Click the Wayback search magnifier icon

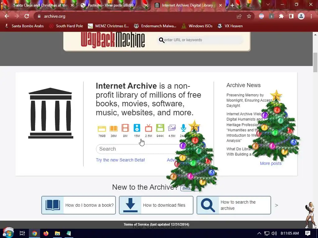[x=161, y=40]
